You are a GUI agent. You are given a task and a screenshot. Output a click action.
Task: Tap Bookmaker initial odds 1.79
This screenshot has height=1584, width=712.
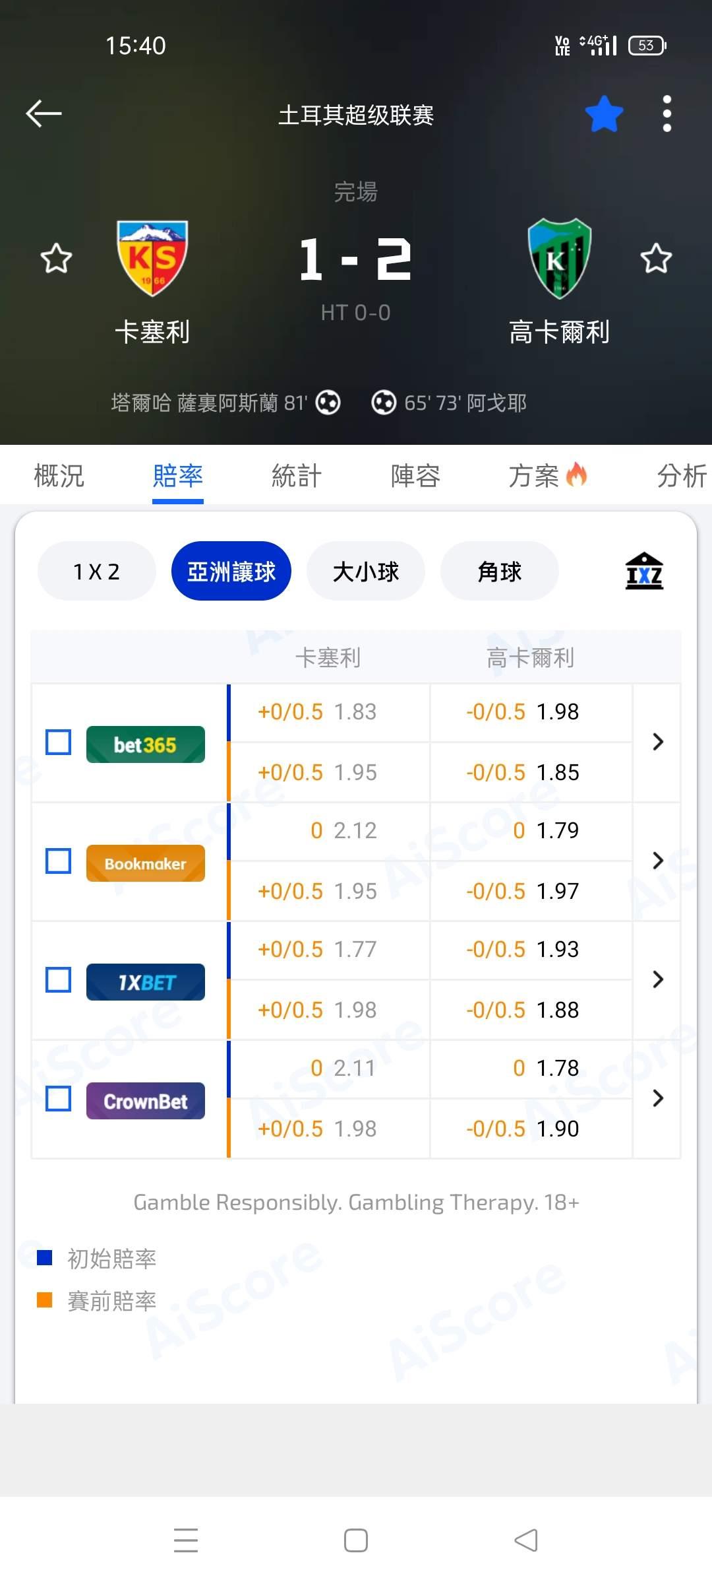pyautogui.click(x=558, y=830)
